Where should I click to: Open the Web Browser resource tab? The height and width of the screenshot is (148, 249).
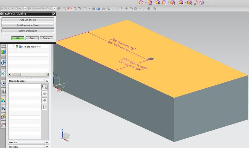pos(3,73)
